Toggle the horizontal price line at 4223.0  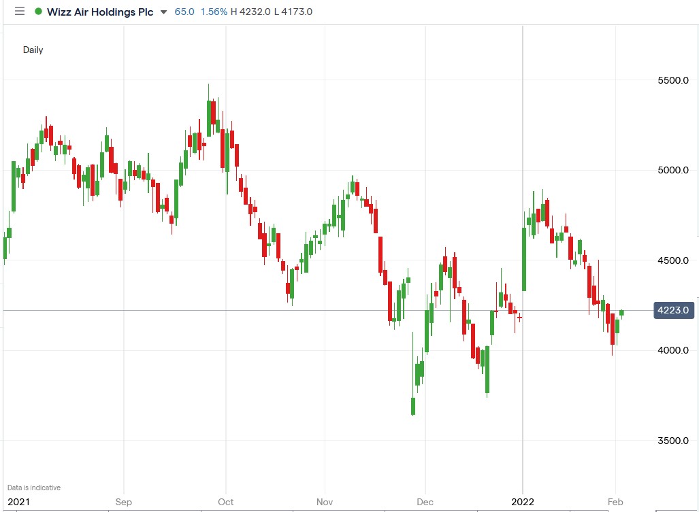click(340, 311)
